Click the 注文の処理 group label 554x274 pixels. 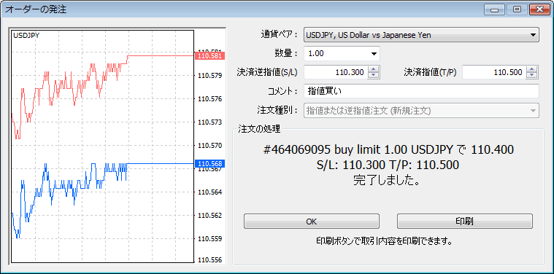[x=259, y=129]
